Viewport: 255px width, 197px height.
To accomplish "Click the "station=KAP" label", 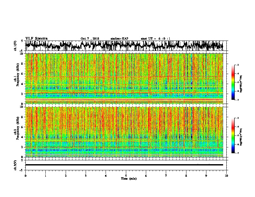I will click(x=119, y=39).
